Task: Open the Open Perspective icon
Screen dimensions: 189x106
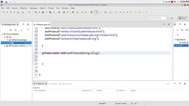Action: point(172,18)
